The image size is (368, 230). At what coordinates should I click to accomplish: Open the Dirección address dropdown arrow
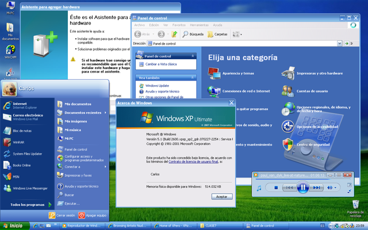pos(339,44)
